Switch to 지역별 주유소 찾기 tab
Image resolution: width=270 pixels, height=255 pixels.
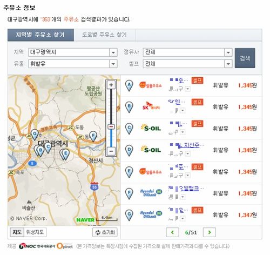click(40, 35)
